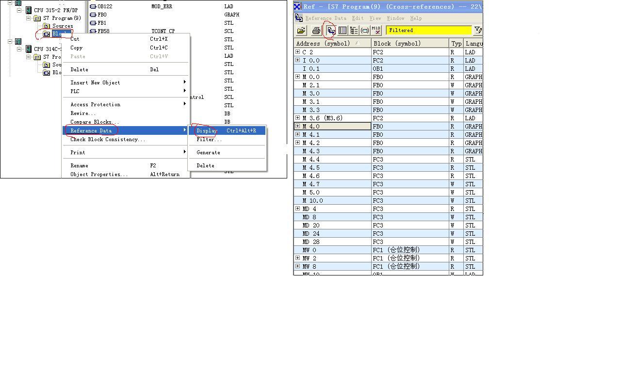Click the FB58 block icon
The width and height of the screenshot is (621, 388).
point(93,32)
